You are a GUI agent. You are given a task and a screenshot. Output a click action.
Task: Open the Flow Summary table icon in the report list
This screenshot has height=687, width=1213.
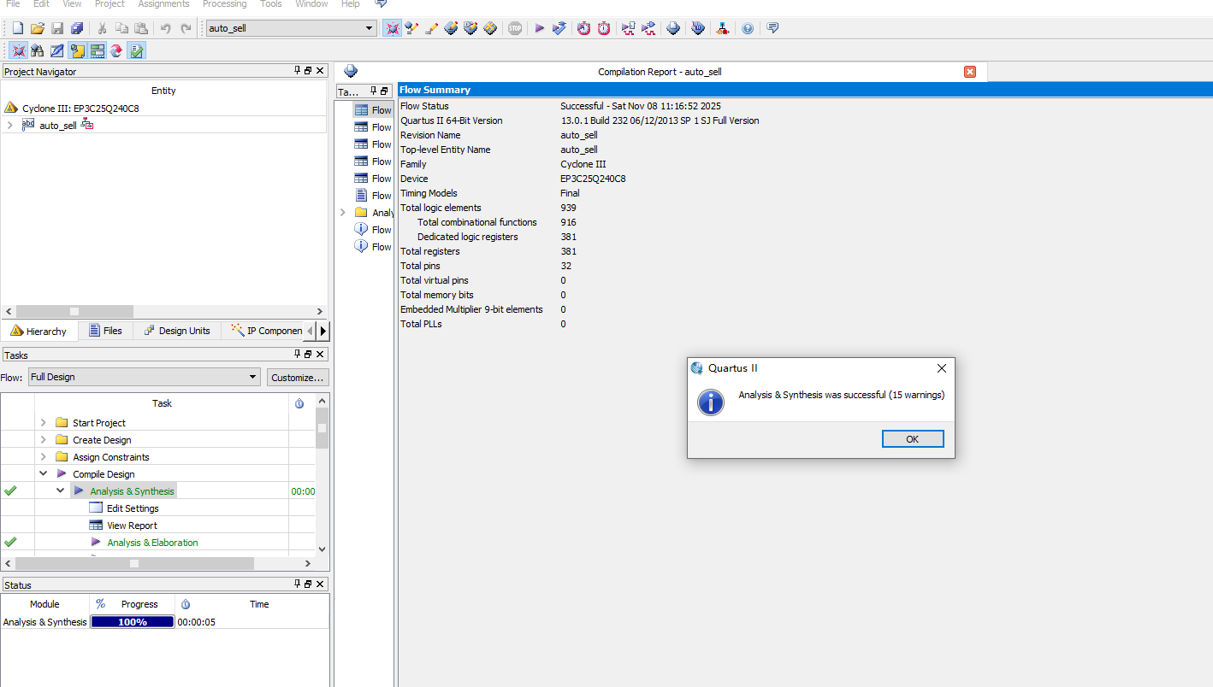(361, 110)
